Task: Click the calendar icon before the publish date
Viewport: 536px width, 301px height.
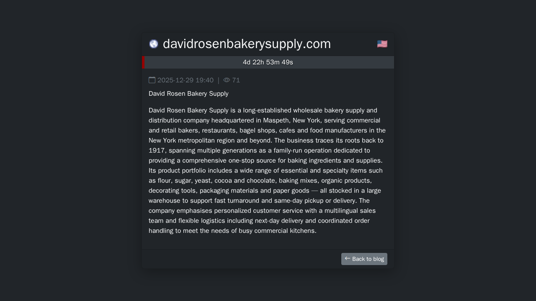Action: (x=152, y=80)
